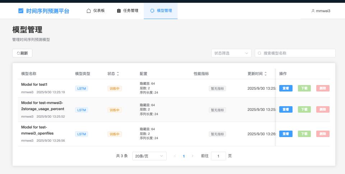Go to the previous page arrow
This screenshot has width=345, height=174.
pyautogui.click(x=175, y=156)
